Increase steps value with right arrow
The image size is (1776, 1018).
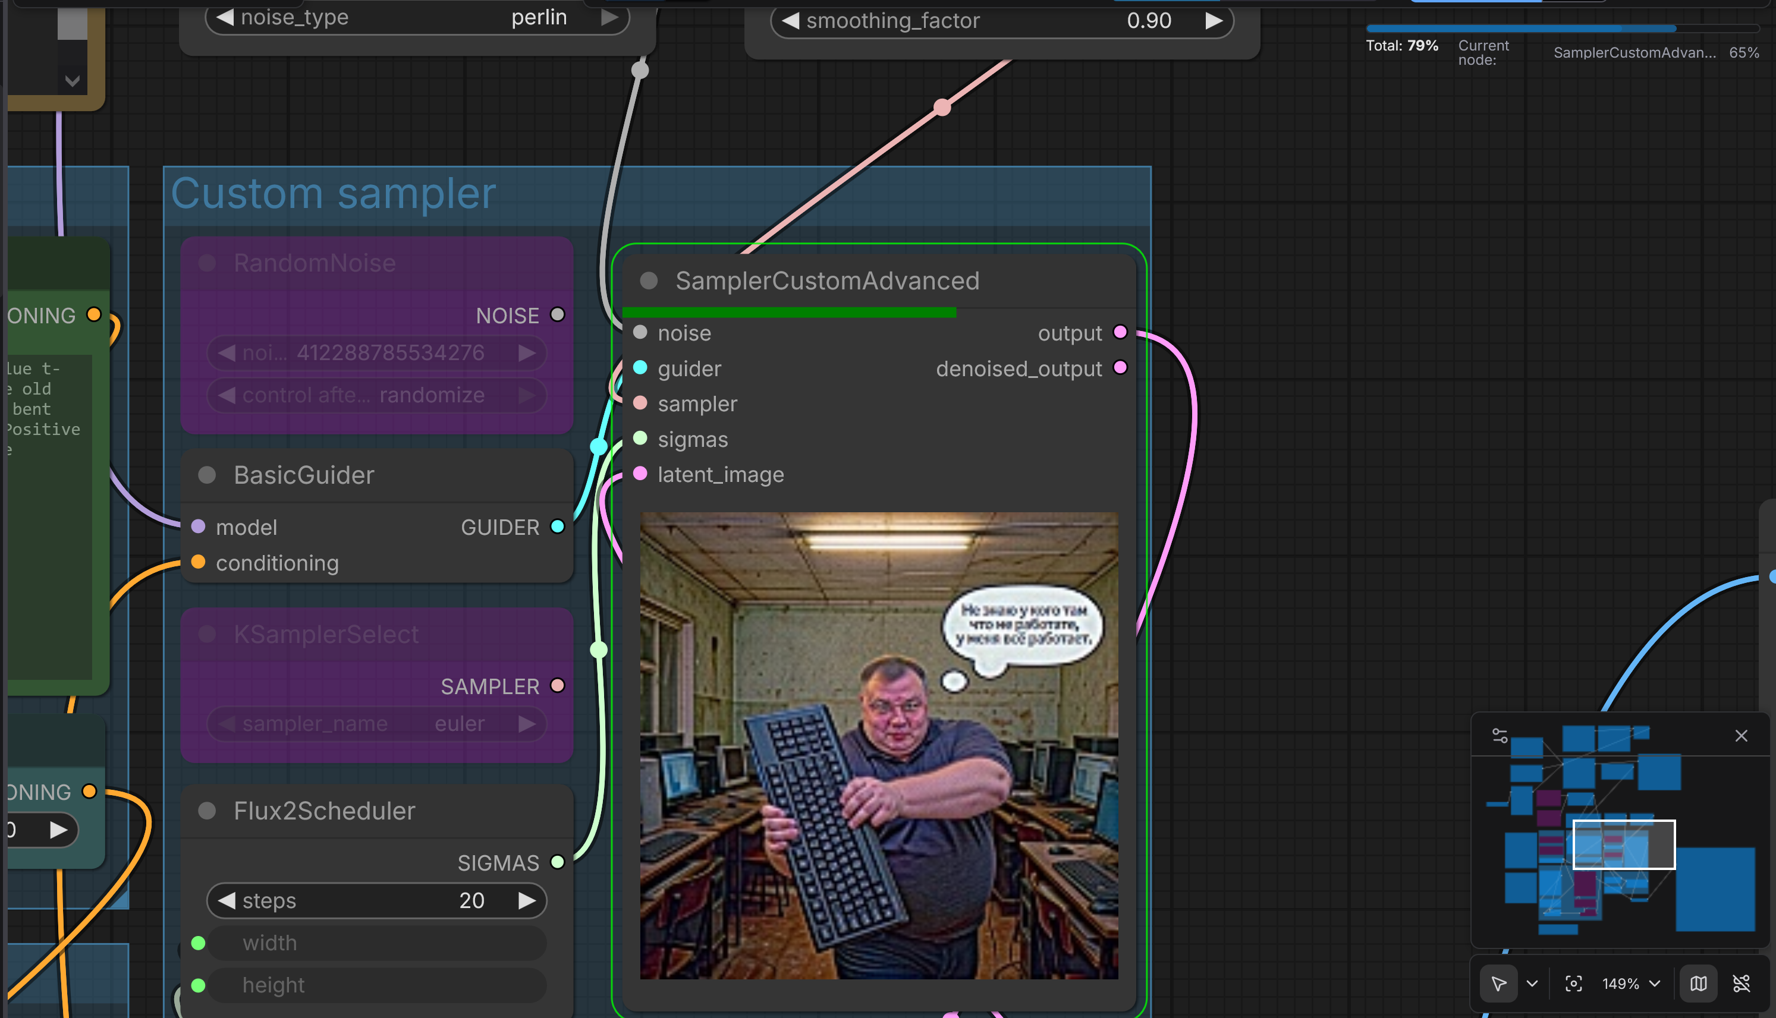[x=527, y=900]
